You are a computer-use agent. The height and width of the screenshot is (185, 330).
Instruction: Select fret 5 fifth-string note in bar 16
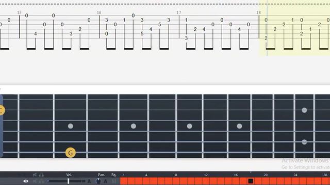tap(142, 33)
